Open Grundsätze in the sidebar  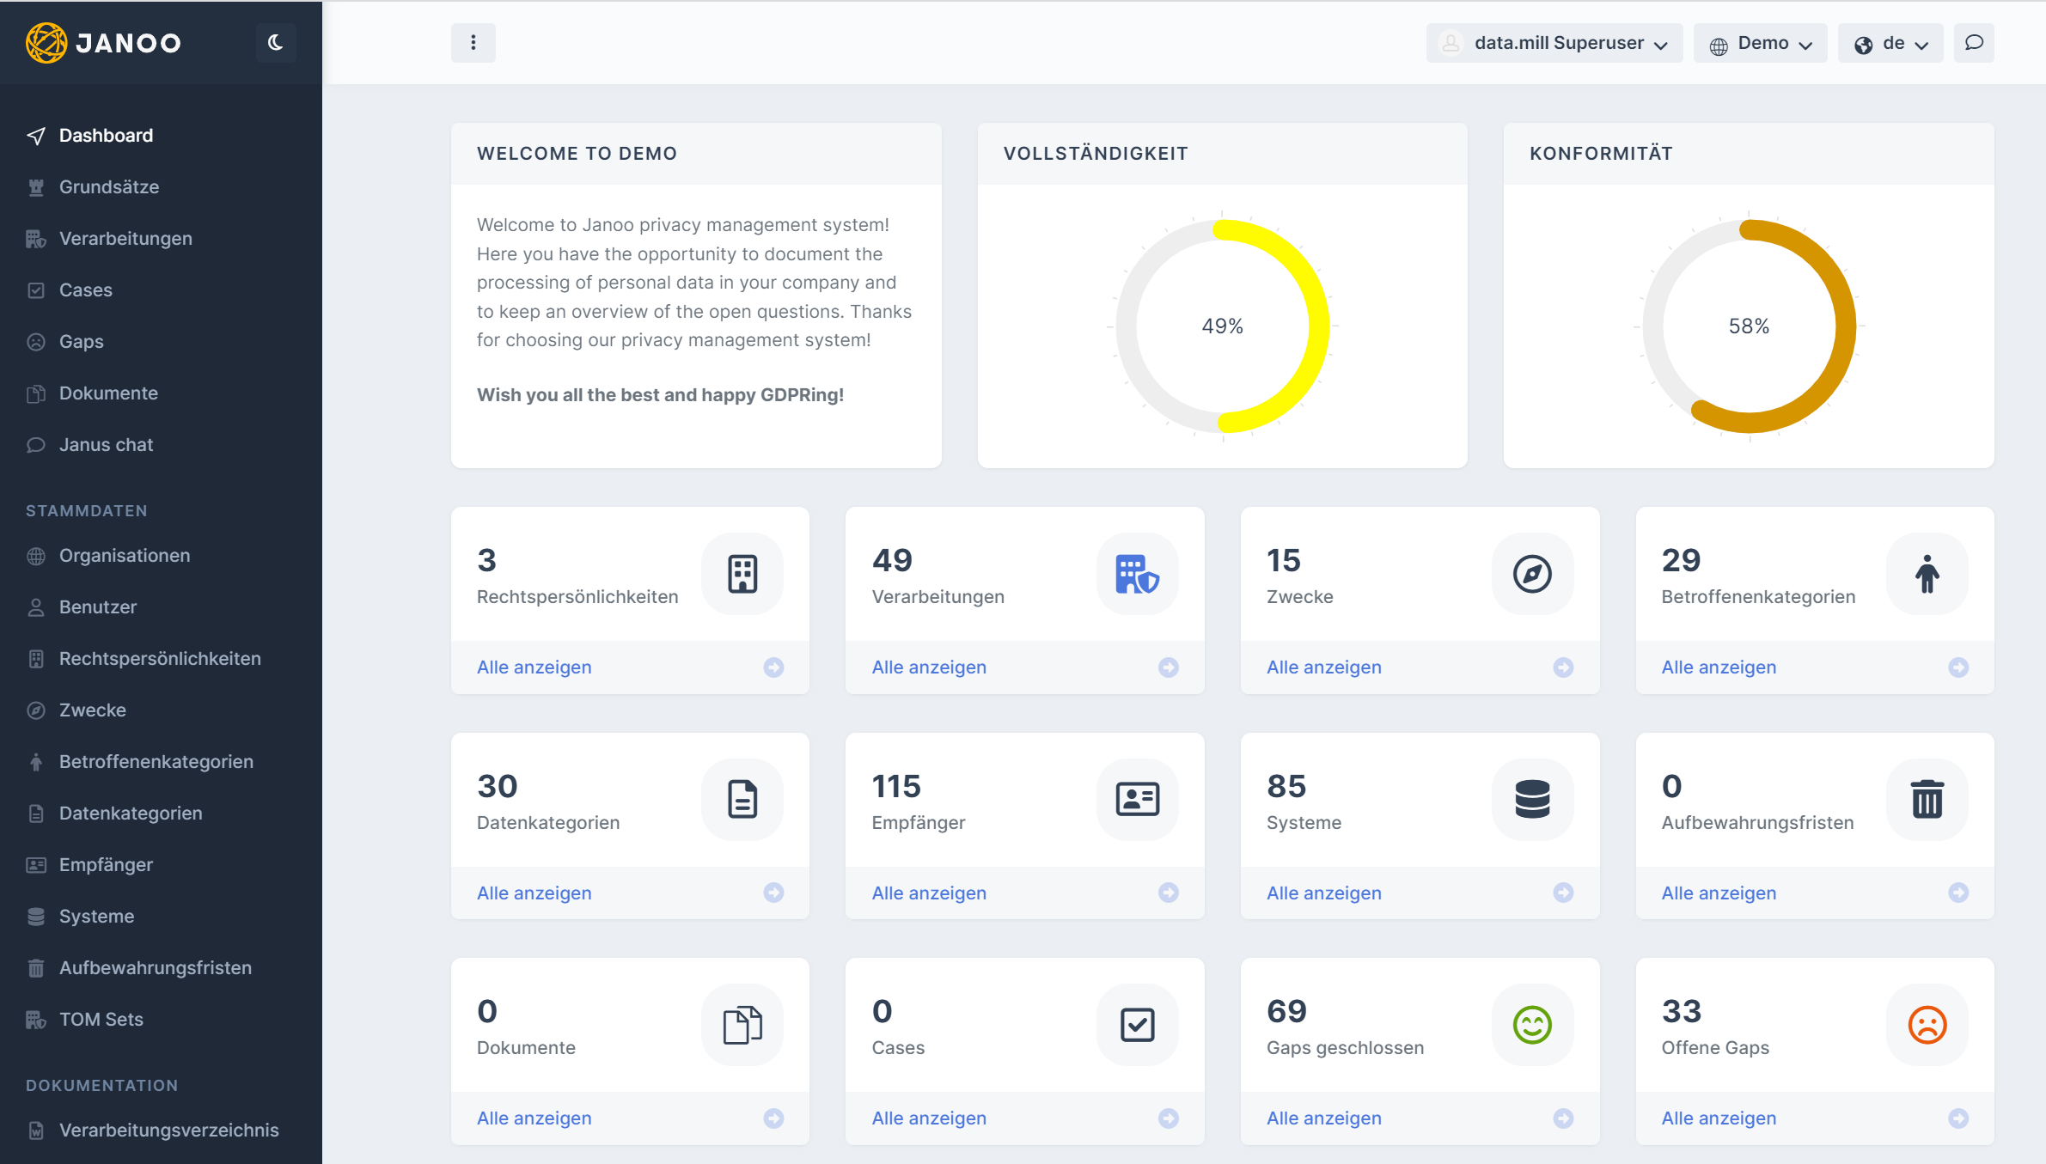109,187
